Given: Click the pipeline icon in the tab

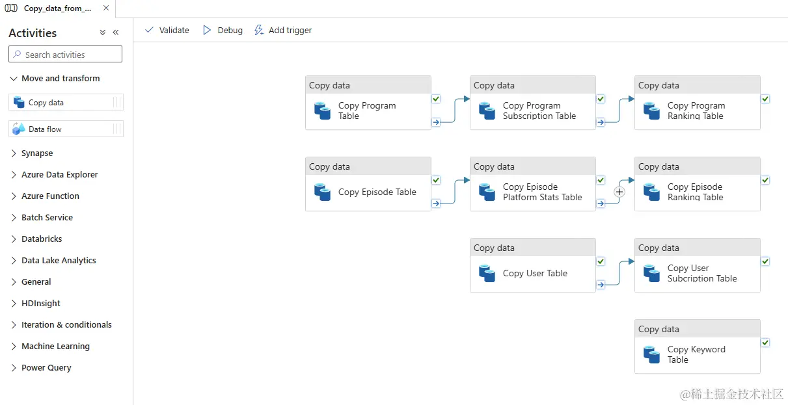Looking at the screenshot, I should click(x=11, y=8).
